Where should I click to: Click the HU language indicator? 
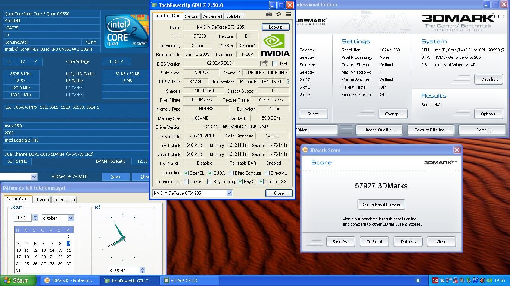tap(418, 280)
